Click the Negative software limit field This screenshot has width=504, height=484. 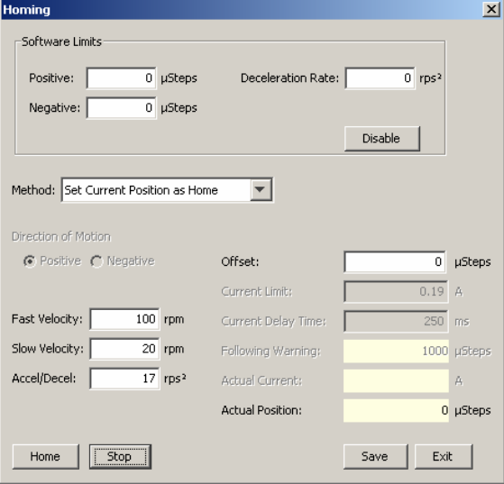pyautogui.click(x=122, y=107)
